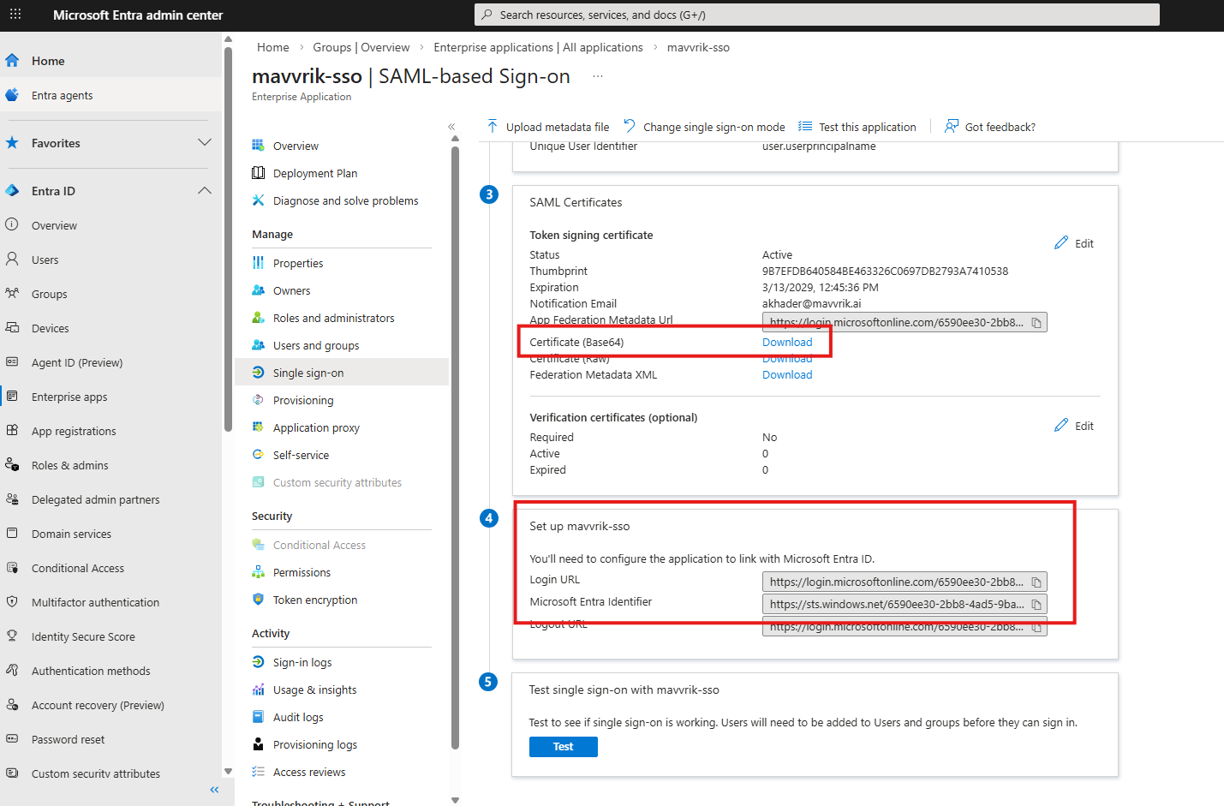Edit the Token signing certificate
The image size is (1224, 806).
1074,243
